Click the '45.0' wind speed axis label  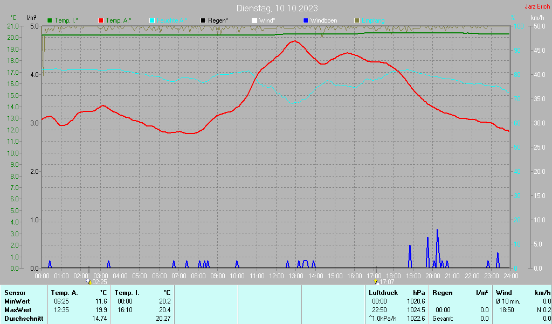539,50
